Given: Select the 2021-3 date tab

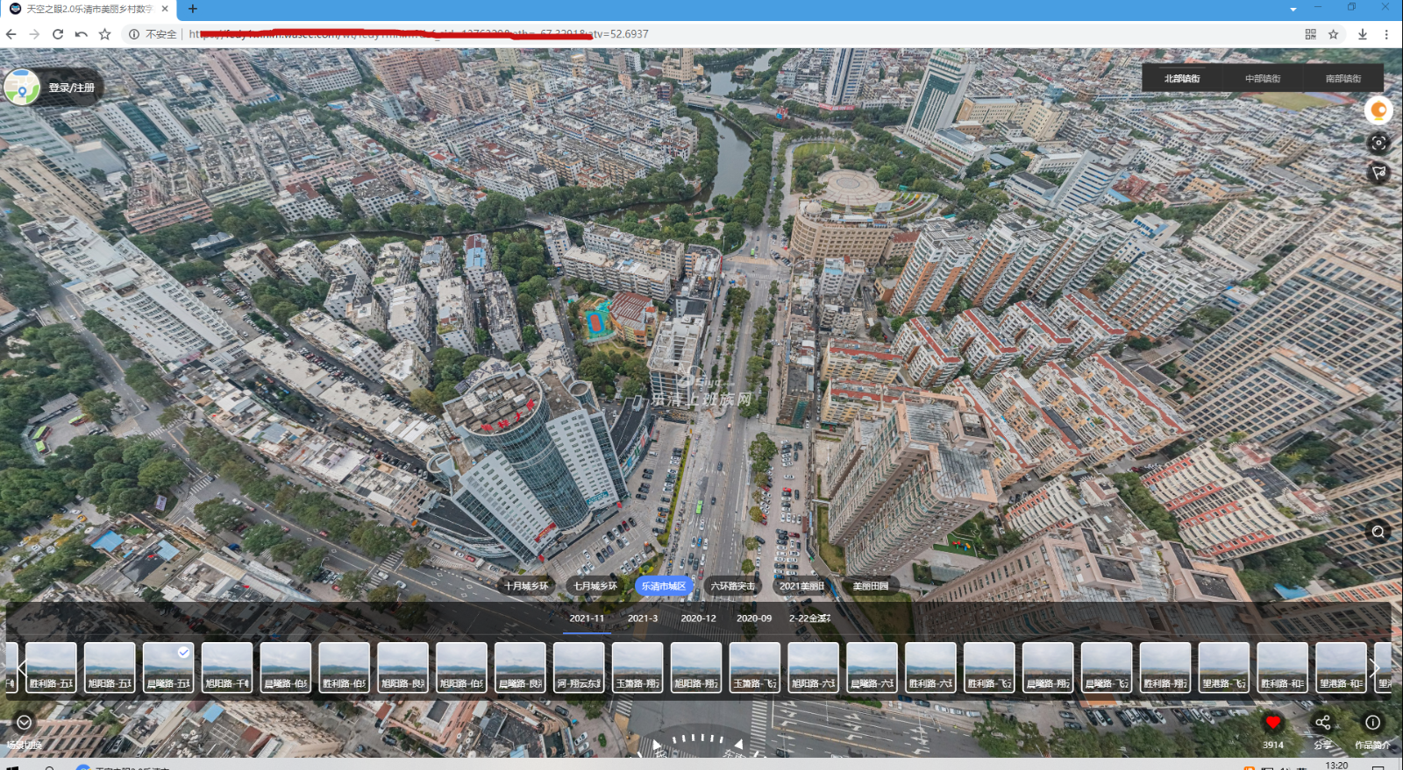Looking at the screenshot, I should pos(642,618).
